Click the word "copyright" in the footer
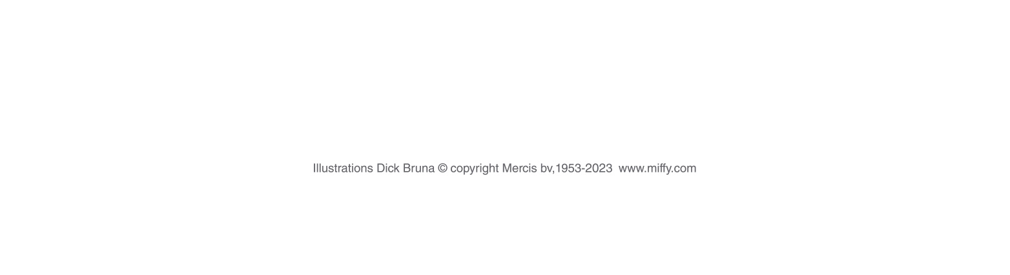Image resolution: width=1010 pixels, height=275 pixels. click(x=474, y=168)
